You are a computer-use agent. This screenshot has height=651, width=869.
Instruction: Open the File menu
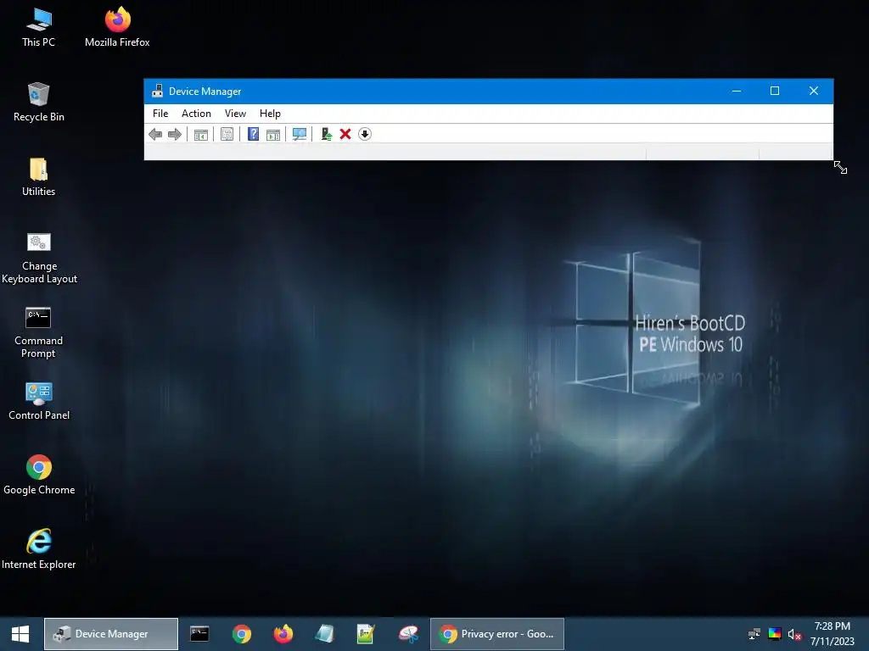pos(160,114)
